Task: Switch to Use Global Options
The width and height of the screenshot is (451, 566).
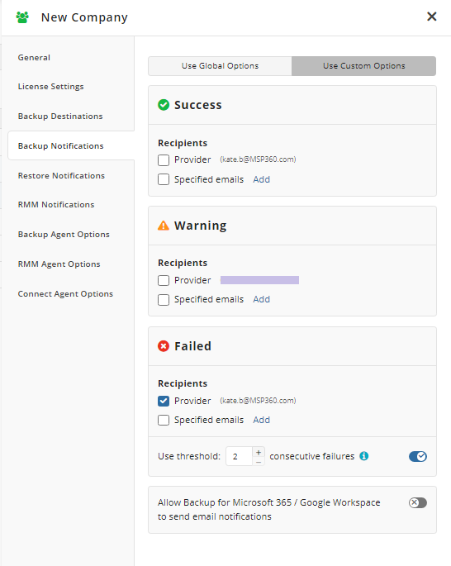Action: (x=220, y=66)
